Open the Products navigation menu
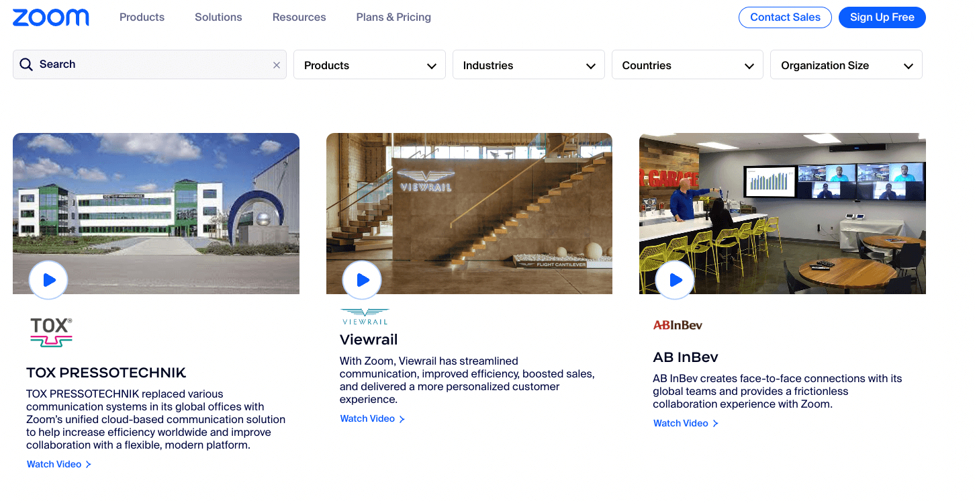Screen dimensions: 975x501 pos(142,17)
